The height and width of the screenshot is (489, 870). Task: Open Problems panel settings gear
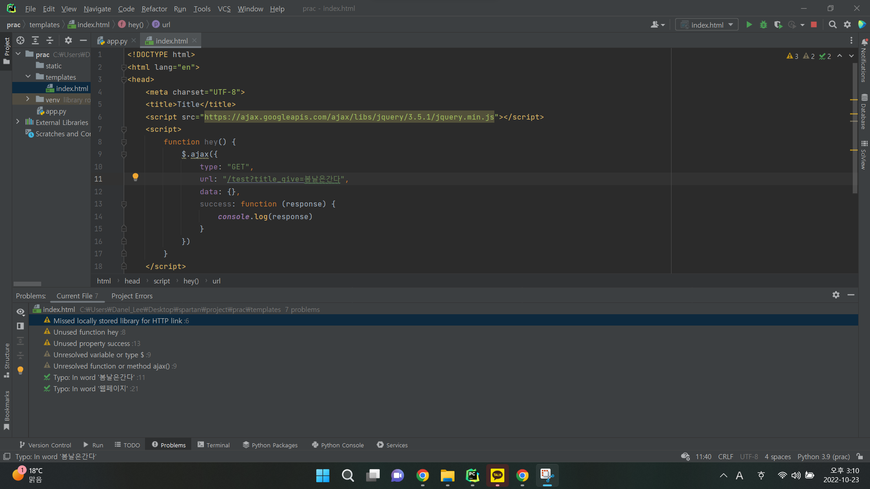point(836,295)
